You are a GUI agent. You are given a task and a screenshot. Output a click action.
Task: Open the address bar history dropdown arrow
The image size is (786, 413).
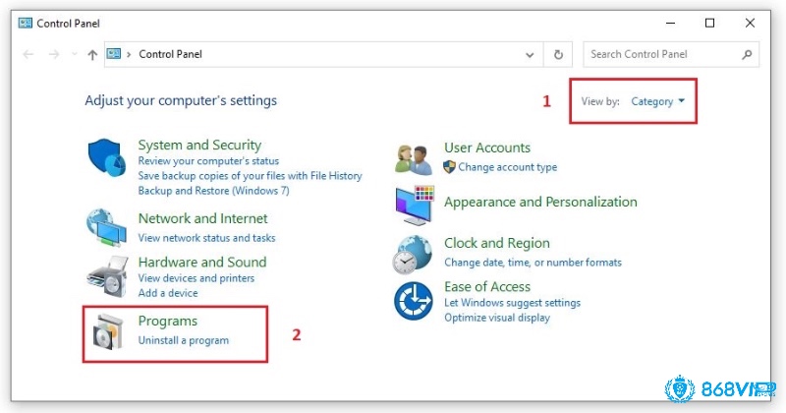pos(531,55)
